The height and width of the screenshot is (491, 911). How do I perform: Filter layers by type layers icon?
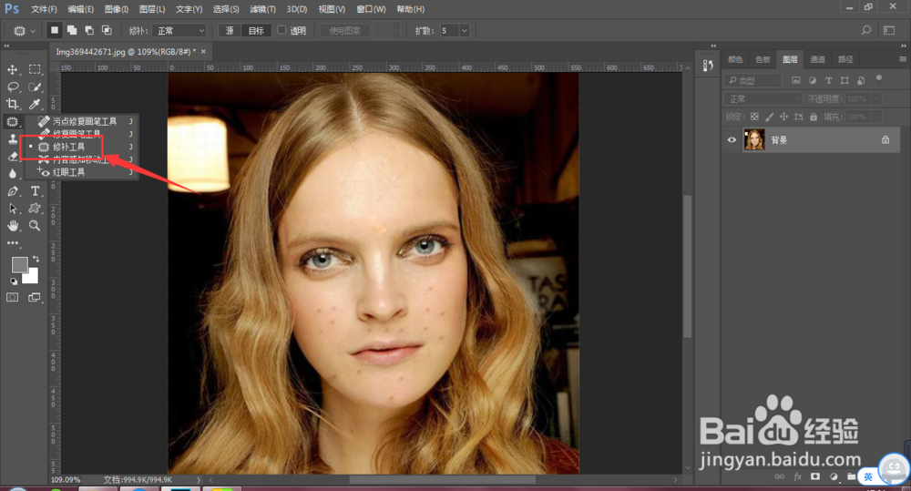[x=828, y=80]
